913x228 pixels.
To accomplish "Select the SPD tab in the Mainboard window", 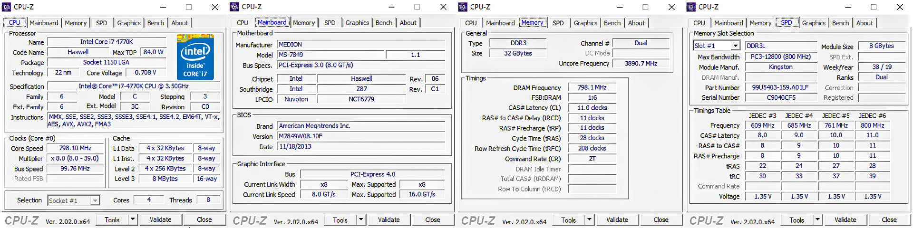I will (330, 23).
